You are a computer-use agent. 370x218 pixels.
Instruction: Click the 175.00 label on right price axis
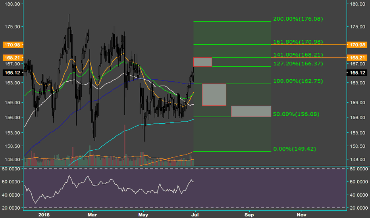coord(357,27)
